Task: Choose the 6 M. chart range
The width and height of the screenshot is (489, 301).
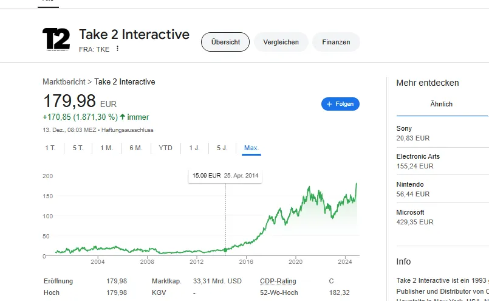Action: pos(135,148)
